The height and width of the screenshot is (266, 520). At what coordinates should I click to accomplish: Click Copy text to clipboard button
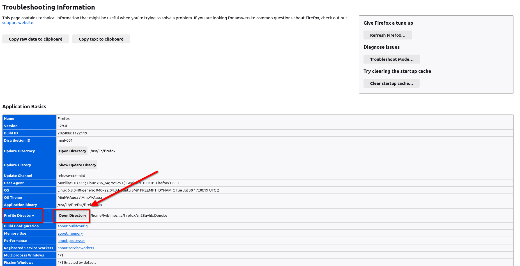[x=101, y=39]
